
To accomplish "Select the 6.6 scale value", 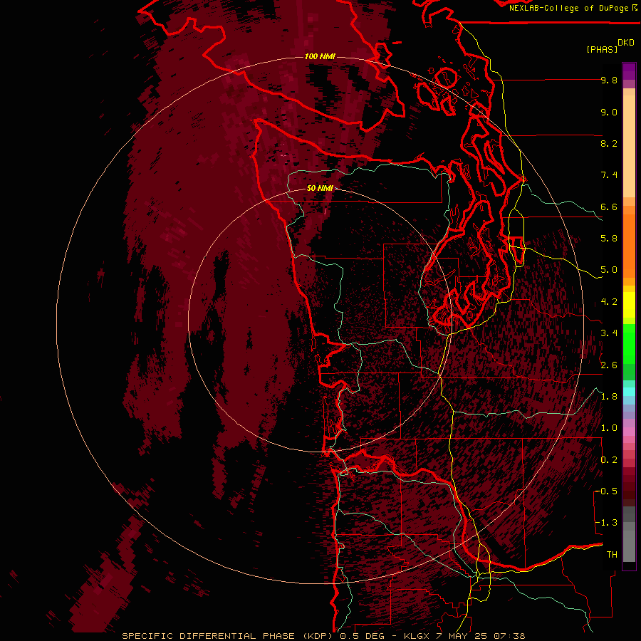I will 609,207.
